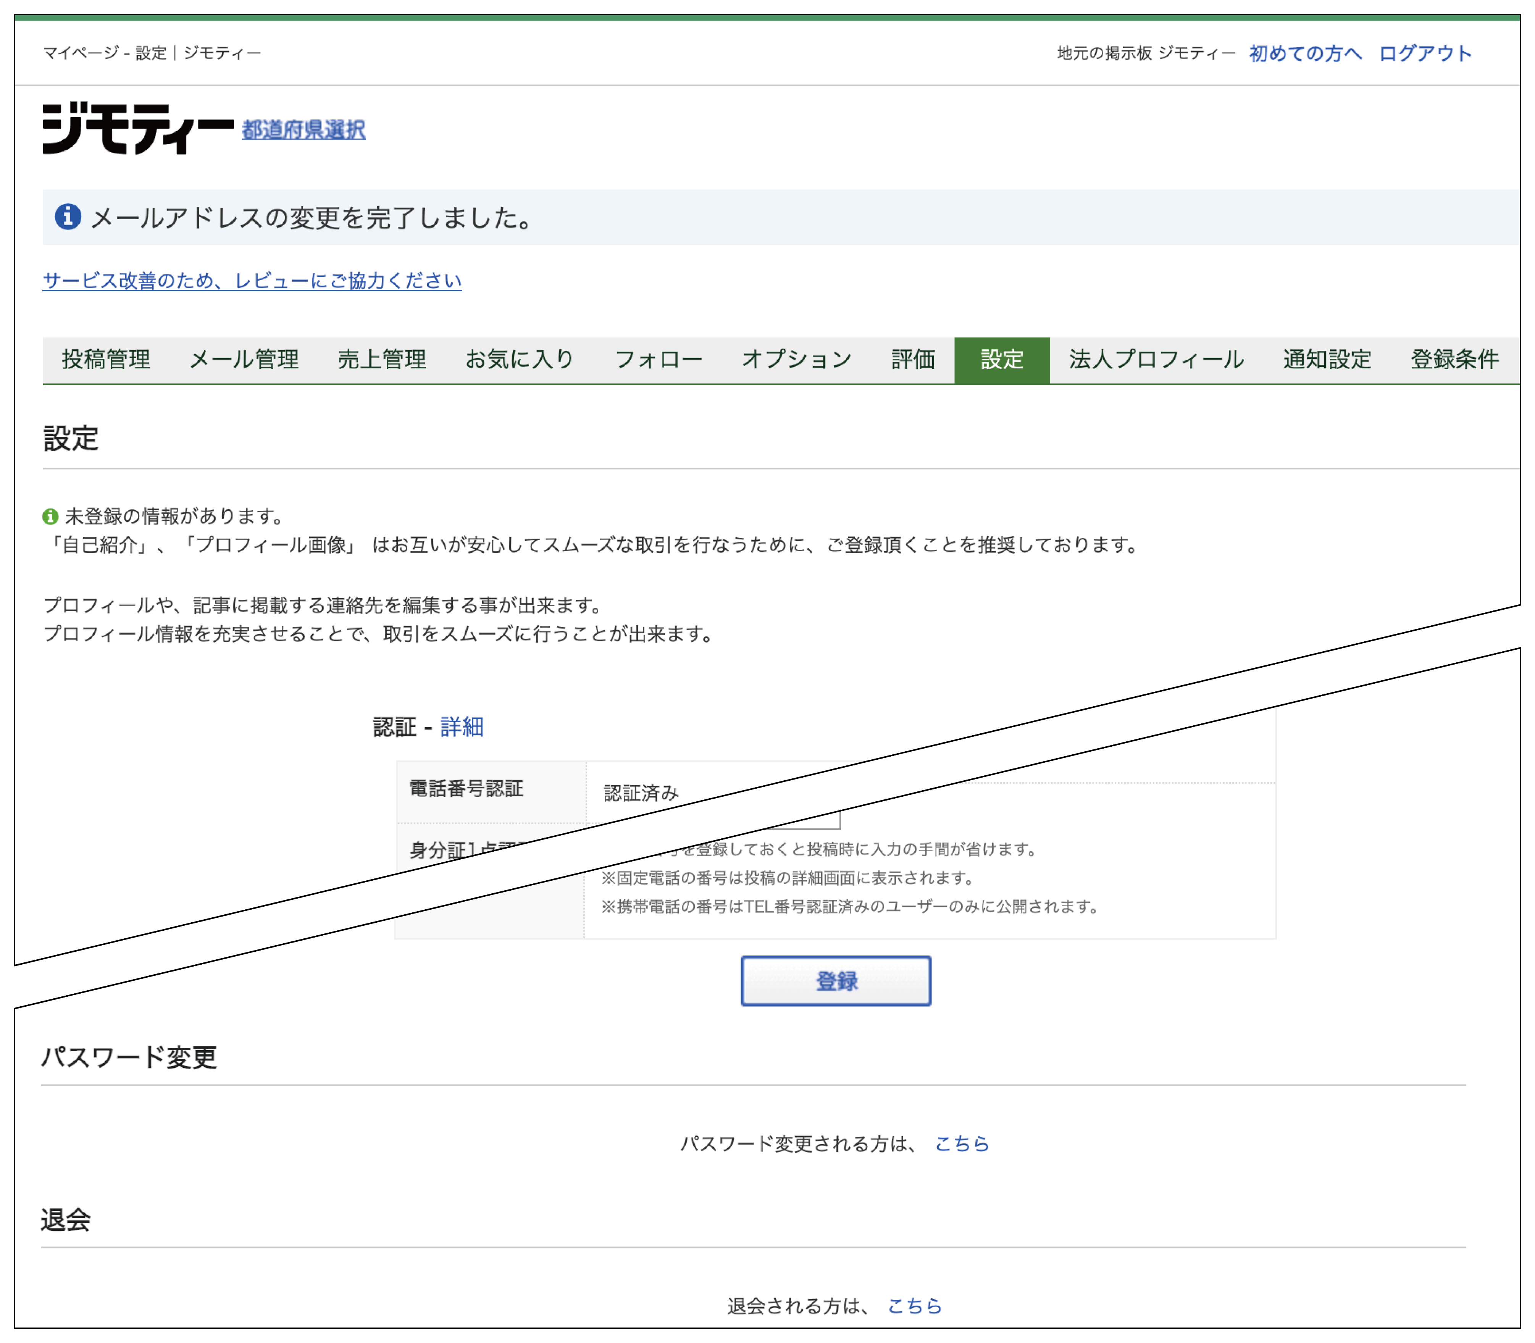Viewport: 1535px width, 1343px height.
Task: Open the 都道府県選択 link
Action: (x=303, y=130)
